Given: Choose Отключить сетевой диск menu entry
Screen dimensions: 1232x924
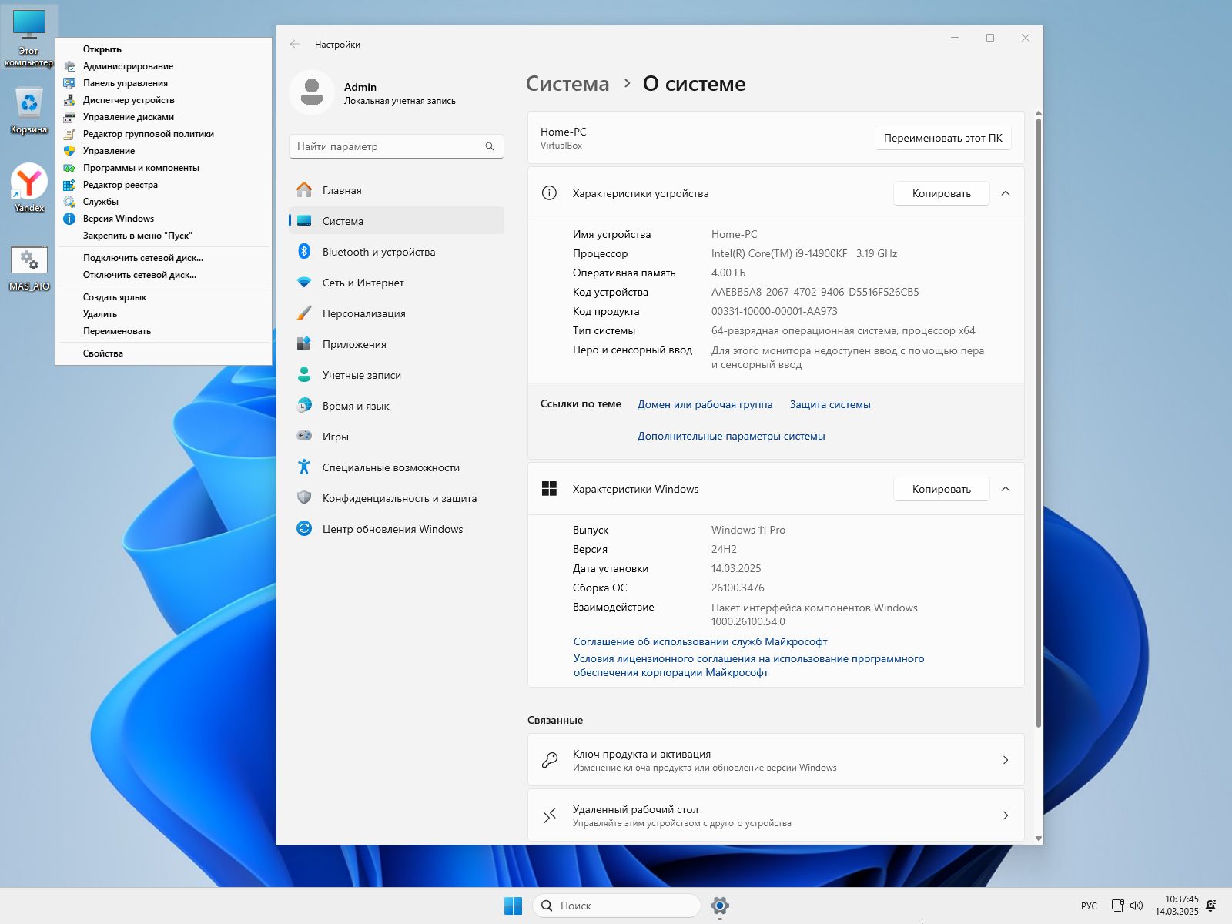Looking at the screenshot, I should coord(164,275).
